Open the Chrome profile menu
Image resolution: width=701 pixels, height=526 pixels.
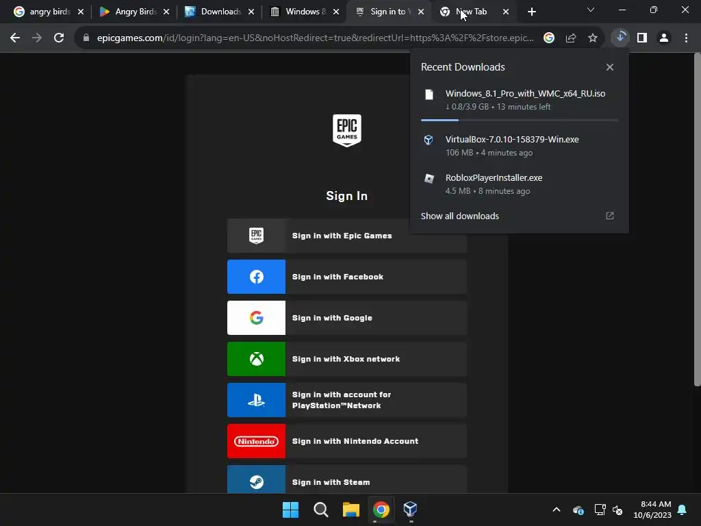coord(664,38)
